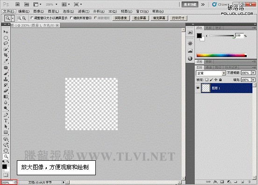Select the 3D Object Rotate tool
The height and width of the screenshot is (185, 258).
click(6, 139)
